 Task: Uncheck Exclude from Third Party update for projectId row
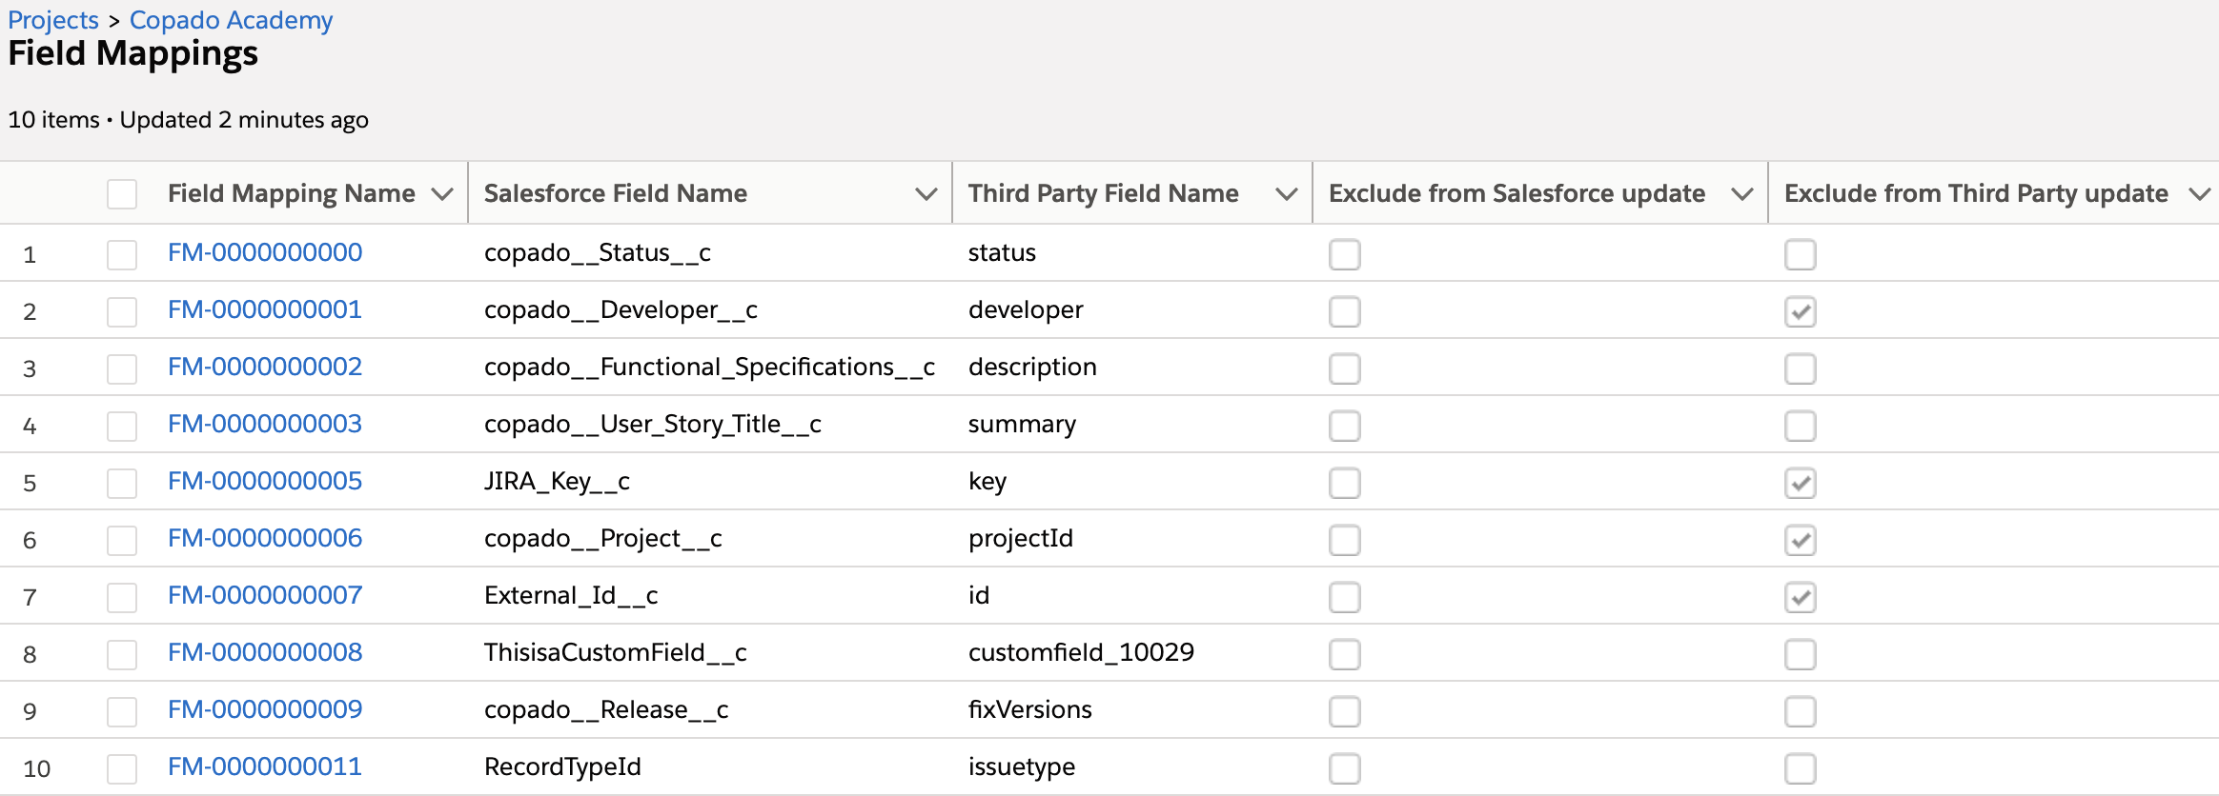pos(1801,540)
